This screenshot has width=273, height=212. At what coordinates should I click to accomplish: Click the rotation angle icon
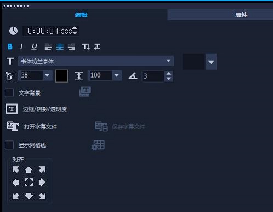pyautogui.click(x=133, y=76)
